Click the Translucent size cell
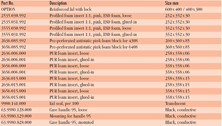The width and height of the screenshot is (222, 126). click(175, 104)
